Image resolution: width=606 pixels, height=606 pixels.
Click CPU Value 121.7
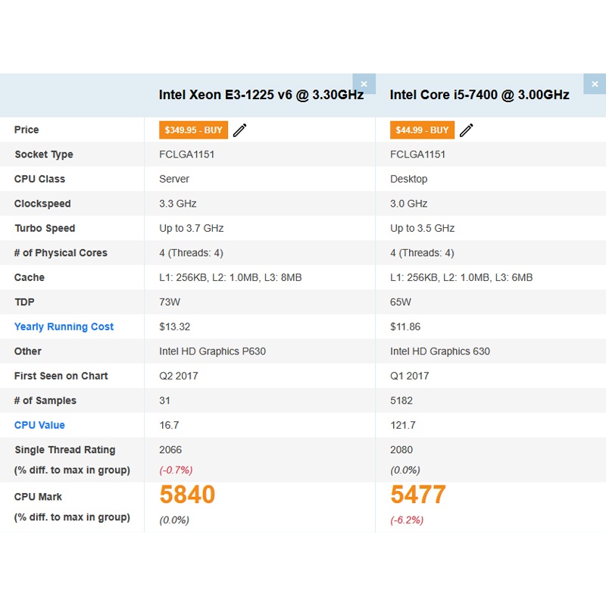[403, 426]
